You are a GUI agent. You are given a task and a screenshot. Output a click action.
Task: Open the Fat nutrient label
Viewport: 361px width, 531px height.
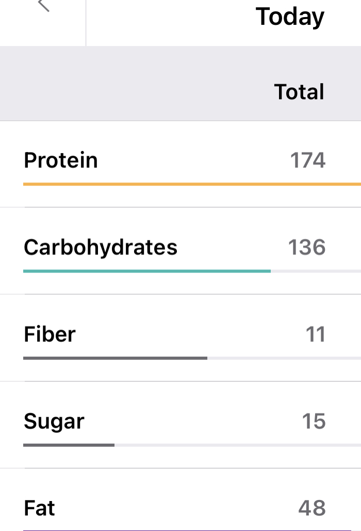pos(39,508)
